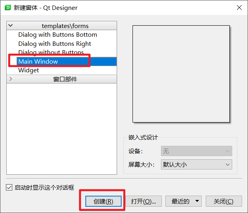Screen dimensions: 248x213
Task: Click the 创建(R) button
Action: point(104,201)
